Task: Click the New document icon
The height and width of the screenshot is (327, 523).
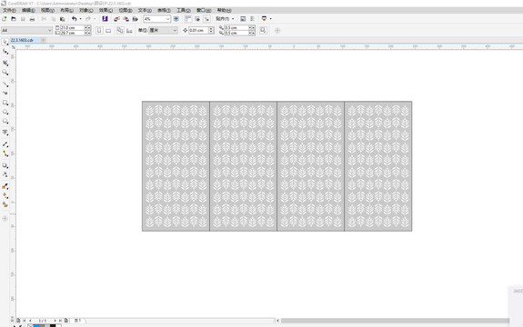Action: click(5, 19)
